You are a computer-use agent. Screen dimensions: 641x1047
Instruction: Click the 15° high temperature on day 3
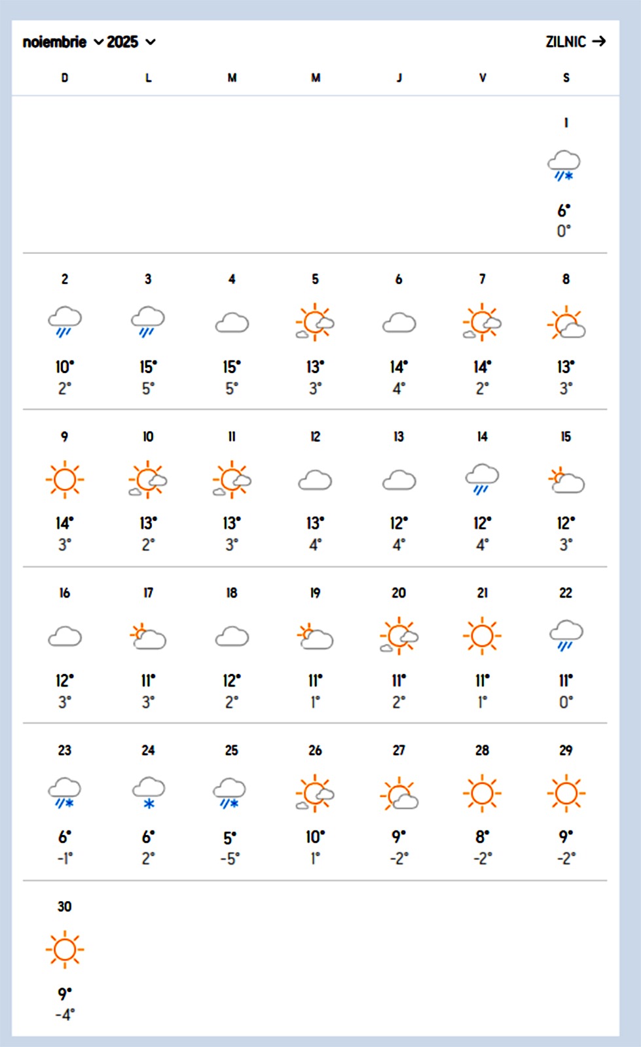click(x=148, y=367)
